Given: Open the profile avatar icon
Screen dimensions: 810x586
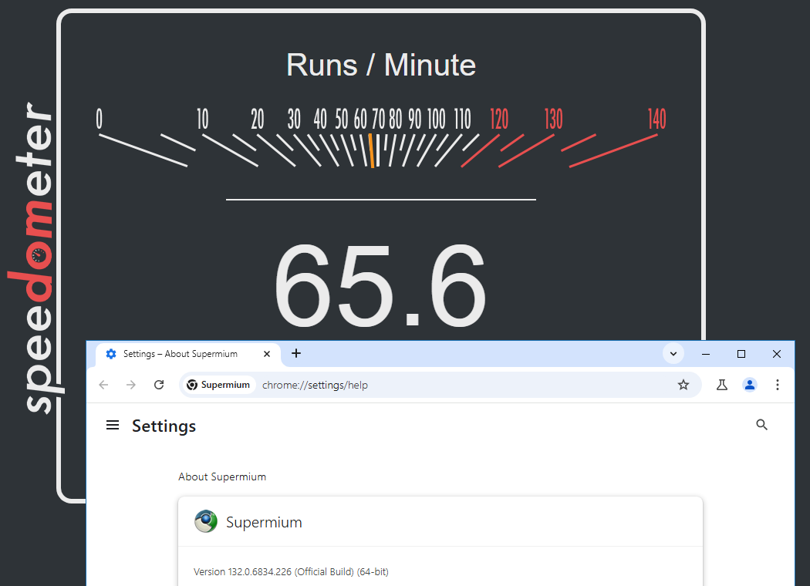Looking at the screenshot, I should point(750,385).
